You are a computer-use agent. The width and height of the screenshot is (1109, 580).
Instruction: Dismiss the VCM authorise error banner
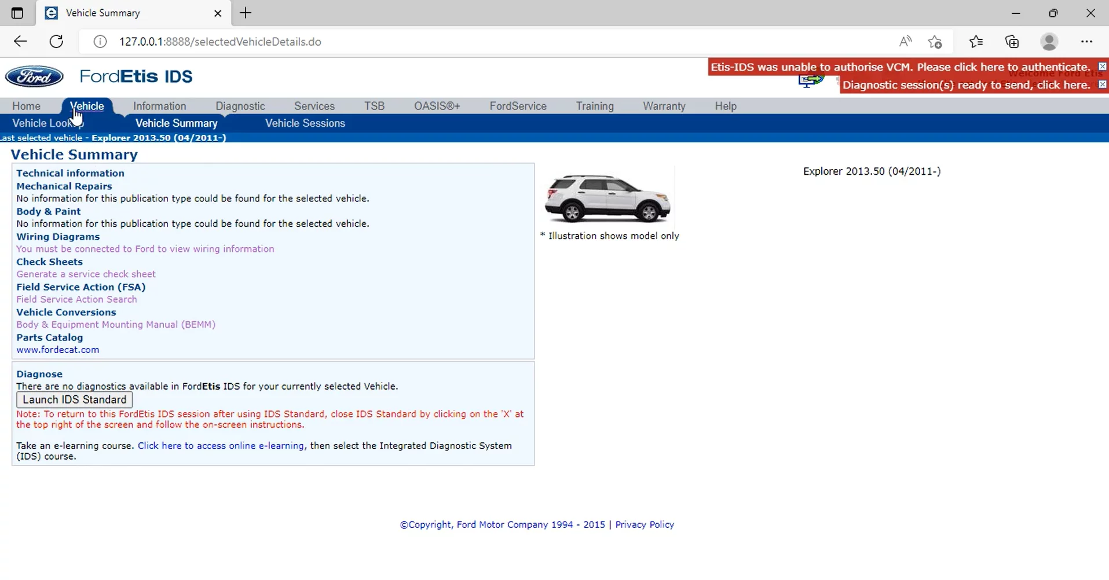click(1102, 67)
